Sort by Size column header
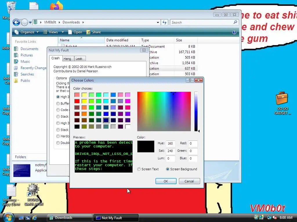297x222 pixels. pyautogui.click(x=186, y=40)
